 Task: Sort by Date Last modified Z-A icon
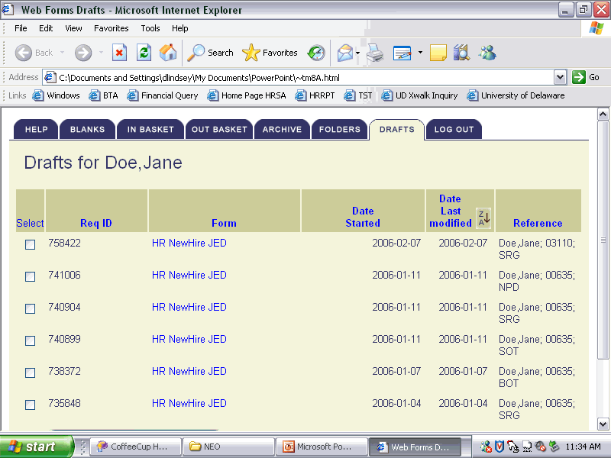click(483, 218)
